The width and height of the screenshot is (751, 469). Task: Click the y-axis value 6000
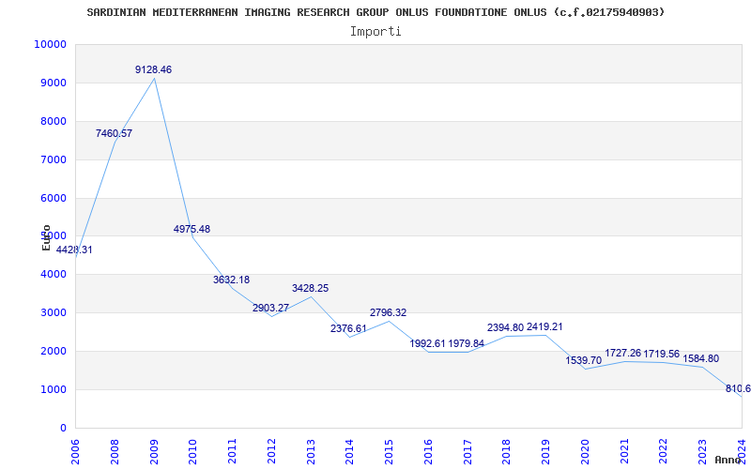tap(53, 198)
